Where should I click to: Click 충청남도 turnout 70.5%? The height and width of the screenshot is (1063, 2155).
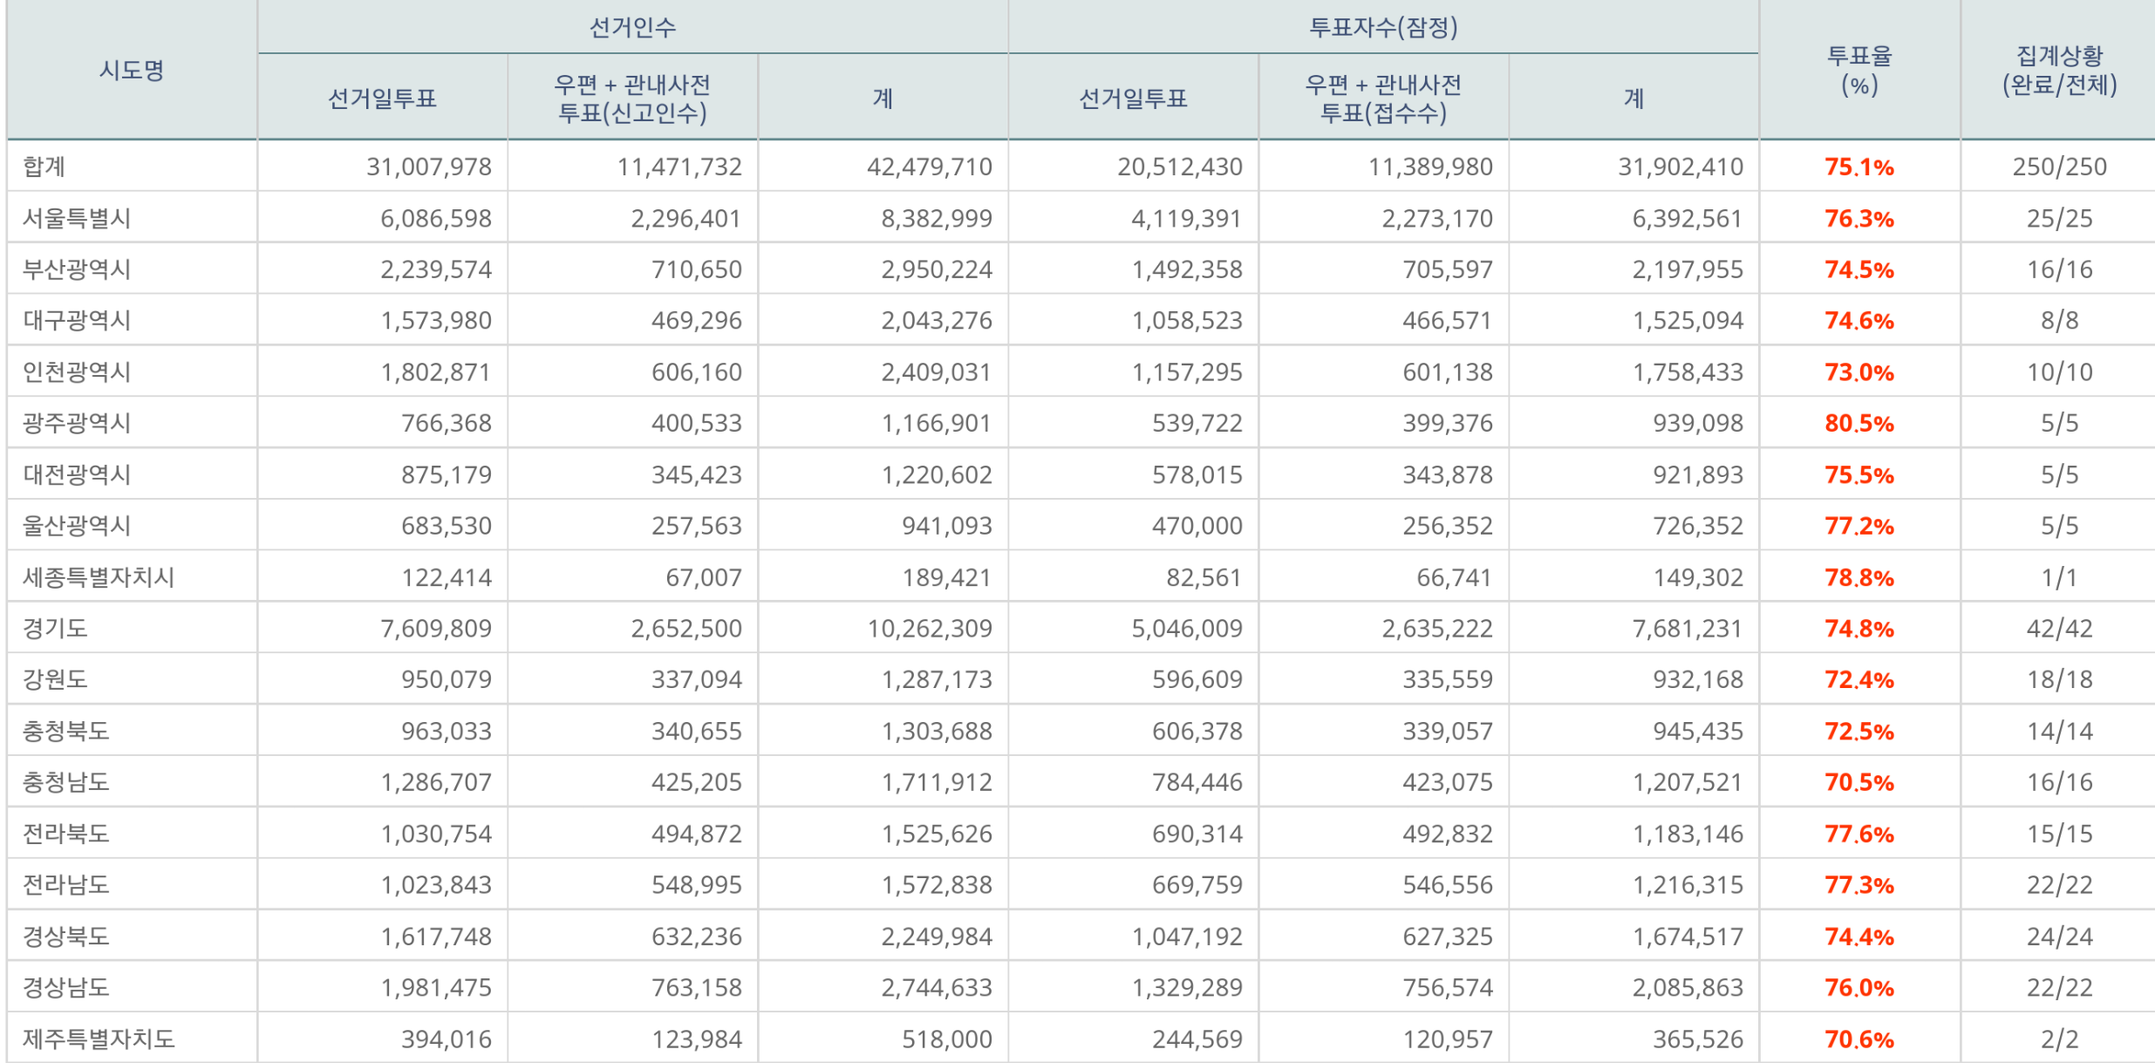pos(1858,782)
